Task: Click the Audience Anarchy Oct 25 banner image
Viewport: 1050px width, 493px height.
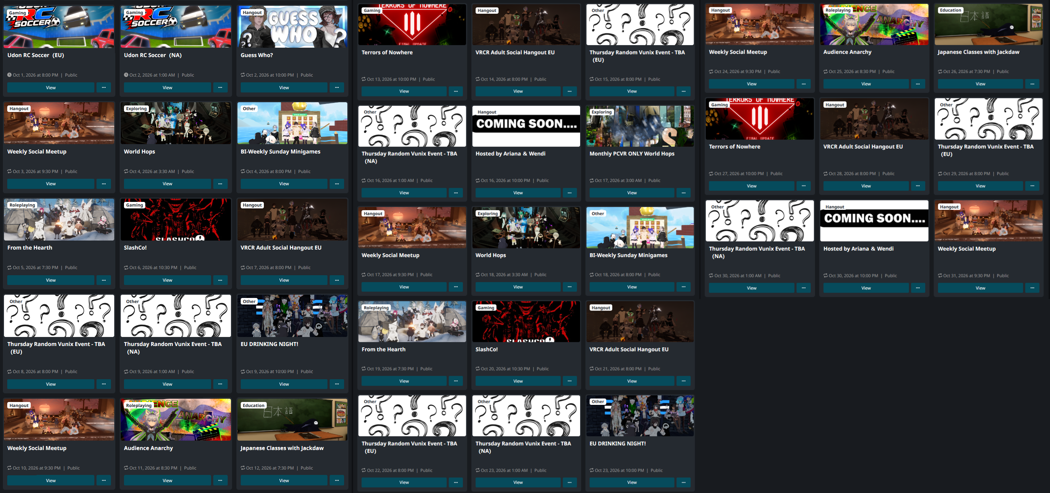Action: 874,25
